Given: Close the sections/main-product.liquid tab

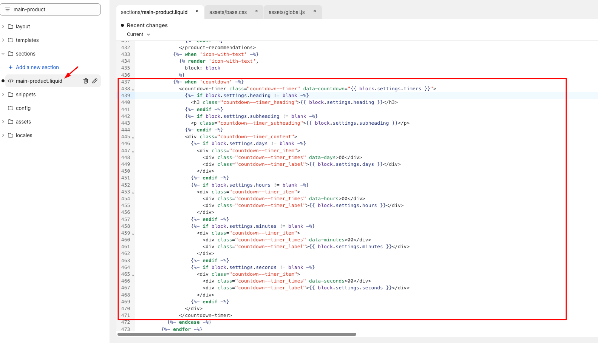Looking at the screenshot, I should click(197, 11).
